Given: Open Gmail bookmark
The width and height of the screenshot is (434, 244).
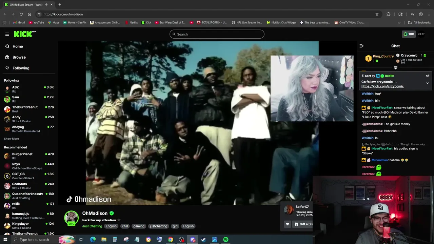Looking at the screenshot, I should click(19, 23).
